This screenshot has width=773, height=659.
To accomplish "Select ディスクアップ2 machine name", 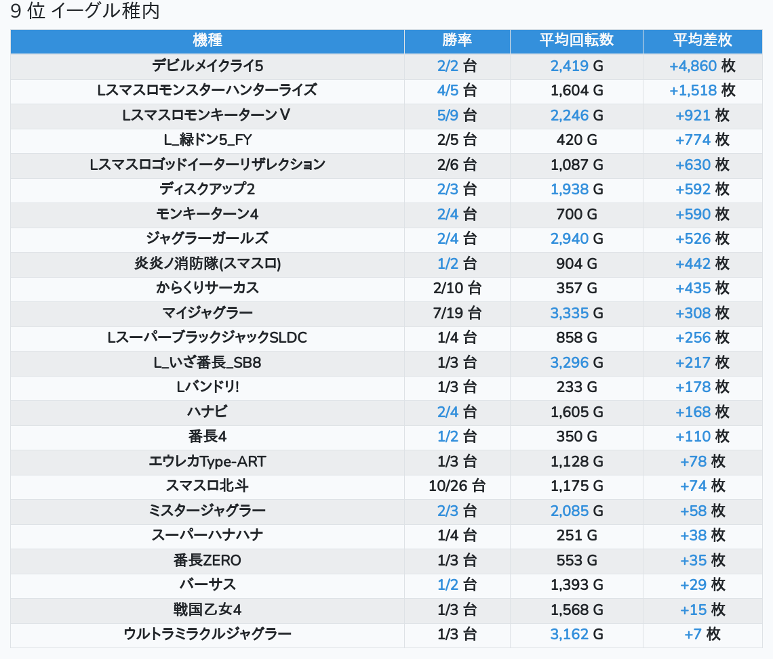I will click(x=207, y=189).
